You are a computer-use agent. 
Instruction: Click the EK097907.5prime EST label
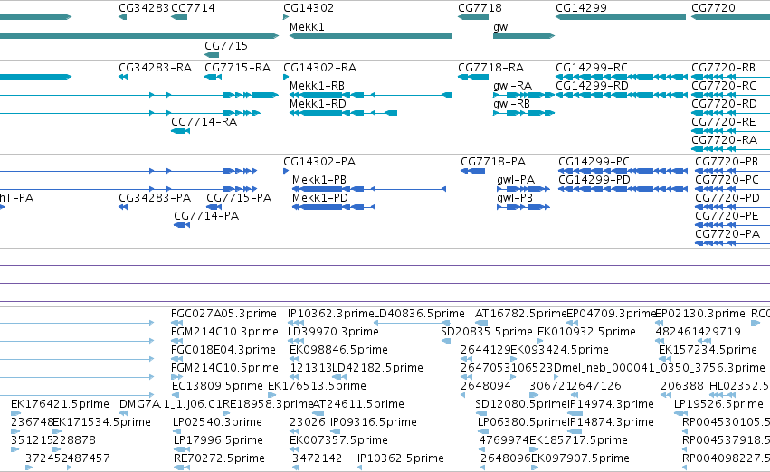click(580, 458)
